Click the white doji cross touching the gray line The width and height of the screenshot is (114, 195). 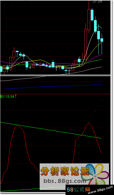click(x=69, y=72)
